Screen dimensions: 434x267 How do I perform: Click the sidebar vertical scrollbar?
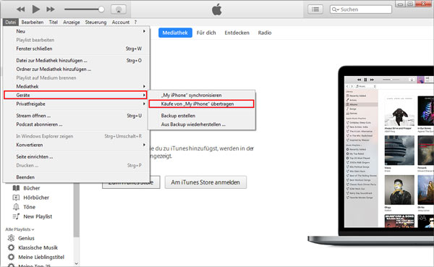coord(77,211)
